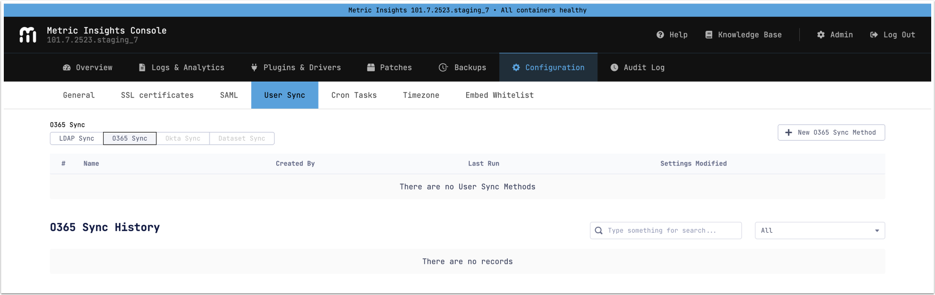935x295 pixels.
Task: Click the O365 Sync History heading
Action: 105,227
